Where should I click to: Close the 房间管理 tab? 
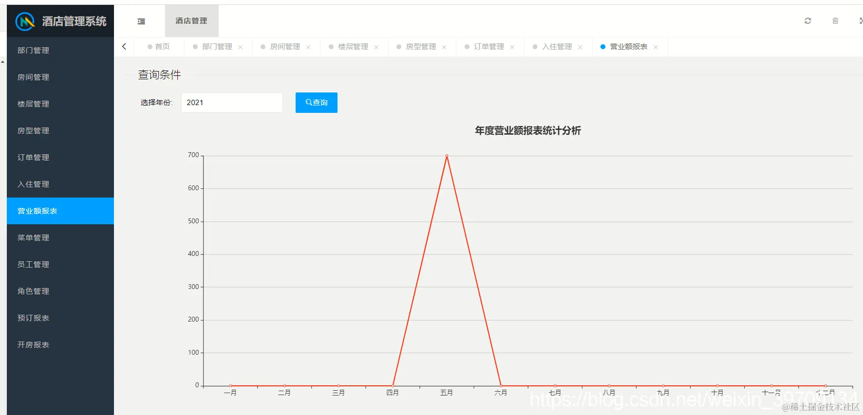point(308,47)
